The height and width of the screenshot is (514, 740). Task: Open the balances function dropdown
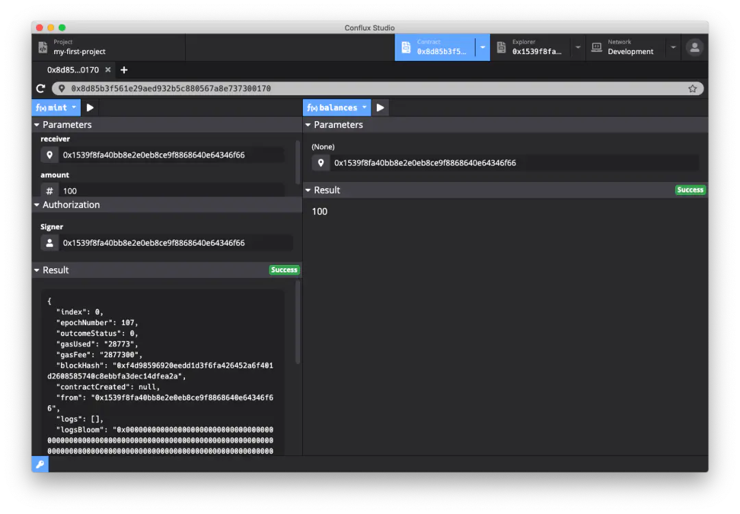coord(336,107)
